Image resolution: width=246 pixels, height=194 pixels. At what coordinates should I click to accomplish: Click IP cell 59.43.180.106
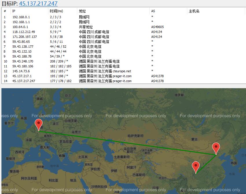click(23, 66)
